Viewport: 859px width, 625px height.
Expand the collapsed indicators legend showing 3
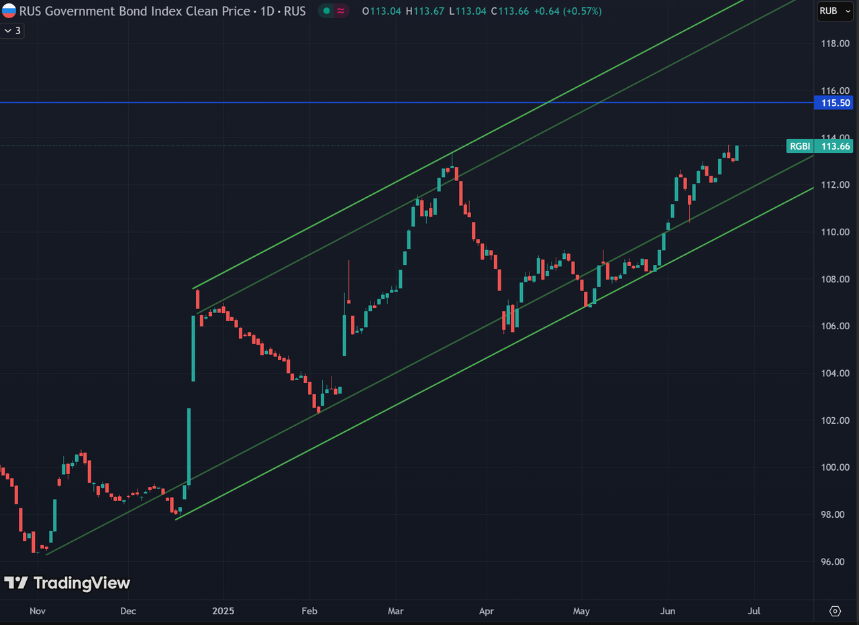(x=12, y=31)
